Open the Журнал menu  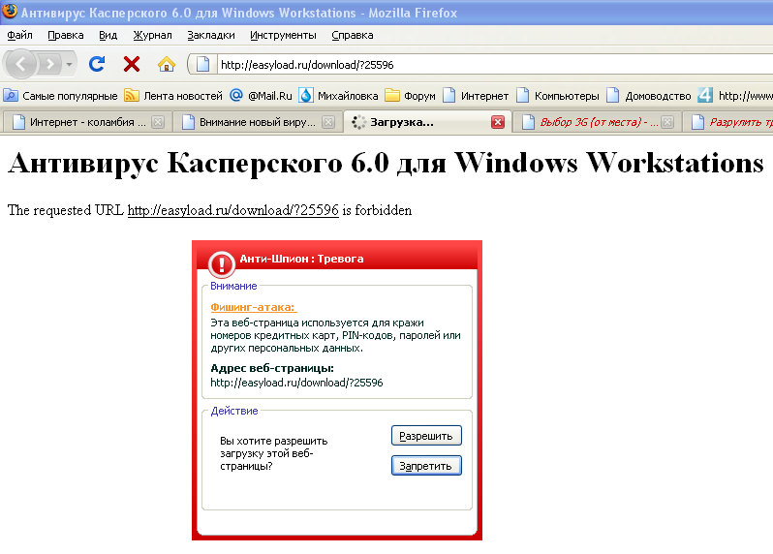152,35
